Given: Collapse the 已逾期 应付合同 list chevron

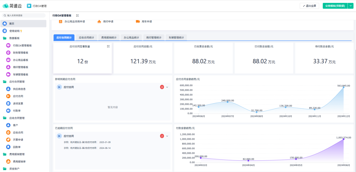Looking at the screenshot, I should (167, 136).
